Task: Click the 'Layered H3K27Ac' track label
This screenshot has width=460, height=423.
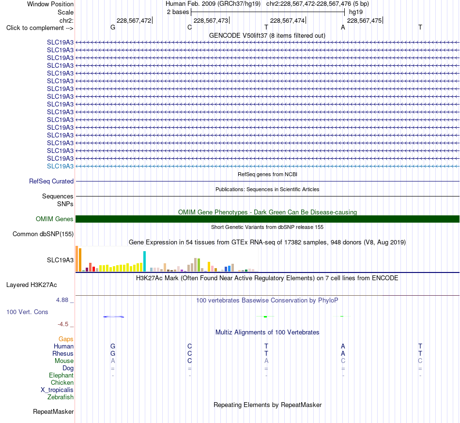Action: click(31, 285)
